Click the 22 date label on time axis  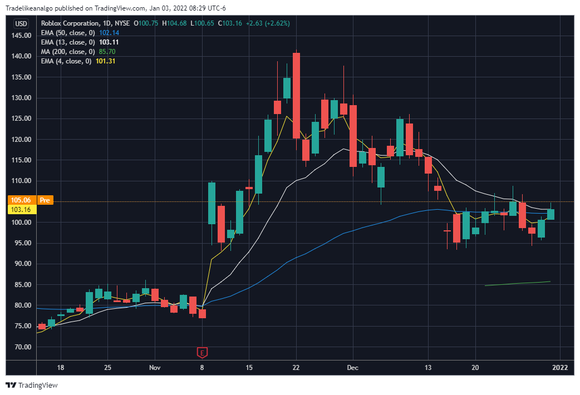[296, 368]
